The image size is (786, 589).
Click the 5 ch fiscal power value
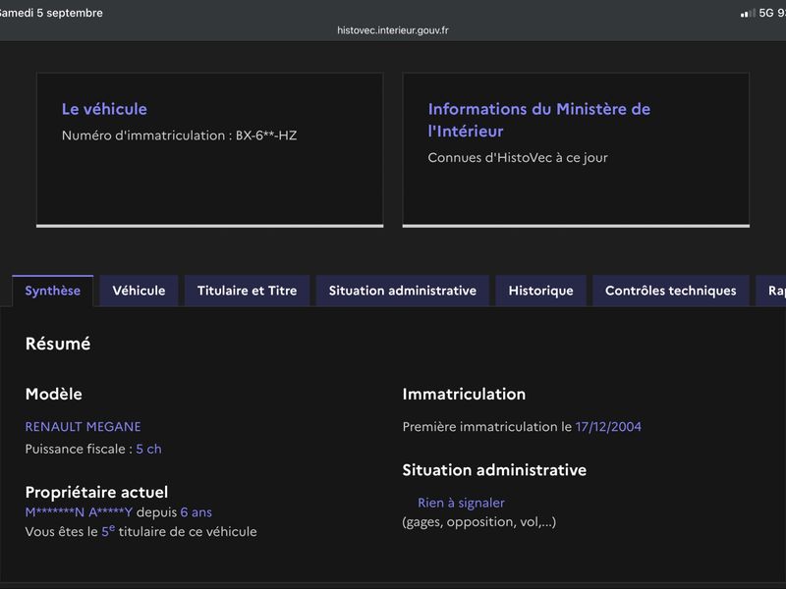149,449
